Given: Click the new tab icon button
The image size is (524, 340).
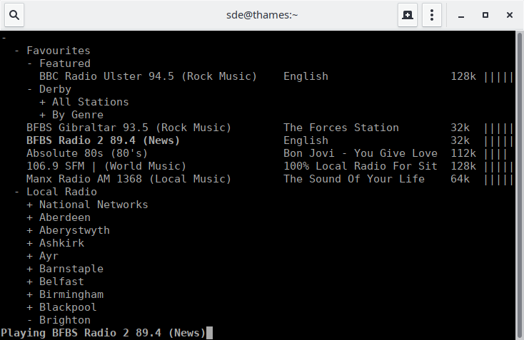Looking at the screenshot, I should (x=408, y=15).
